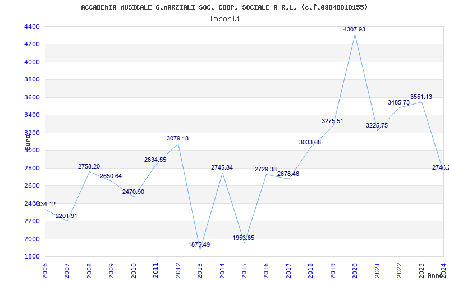The image size is (449, 281).
Task: Click the 2008 year axis label
Action: pyautogui.click(x=89, y=271)
